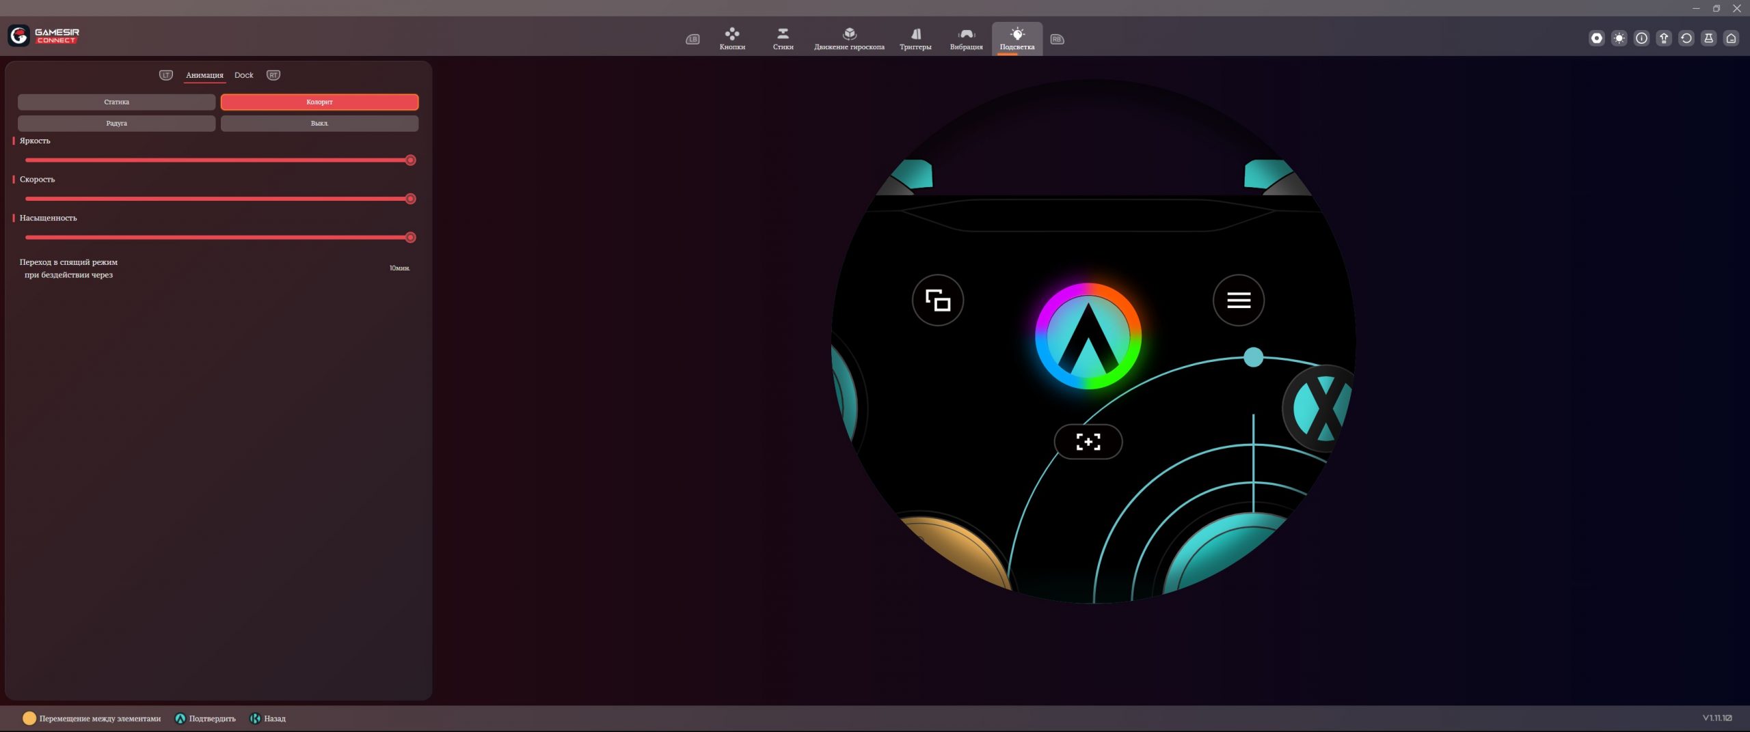Image resolution: width=1750 pixels, height=732 pixels.
Task: Click the Насыщенность slider handle
Action: tap(410, 238)
